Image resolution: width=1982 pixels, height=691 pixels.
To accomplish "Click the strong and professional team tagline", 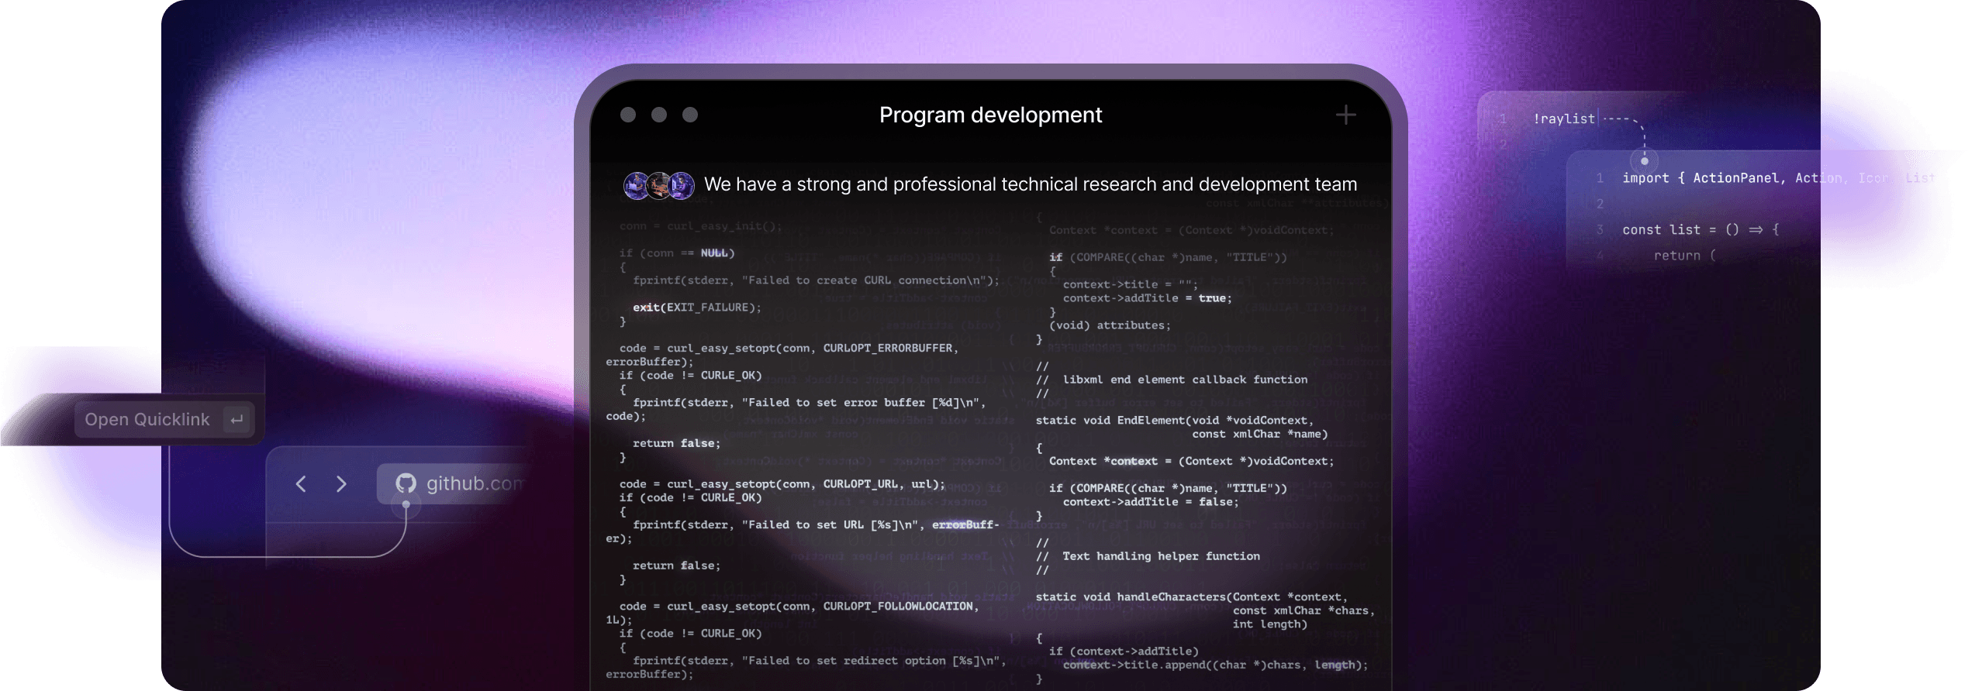I will (x=1031, y=184).
